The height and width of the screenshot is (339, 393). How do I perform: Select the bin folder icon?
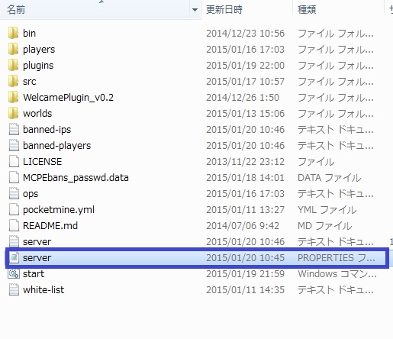pyautogui.click(x=13, y=33)
